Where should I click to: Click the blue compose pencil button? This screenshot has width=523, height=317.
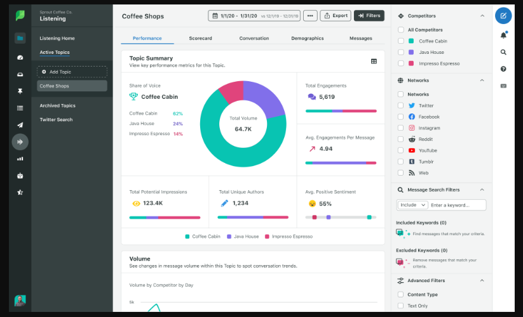[503, 16]
